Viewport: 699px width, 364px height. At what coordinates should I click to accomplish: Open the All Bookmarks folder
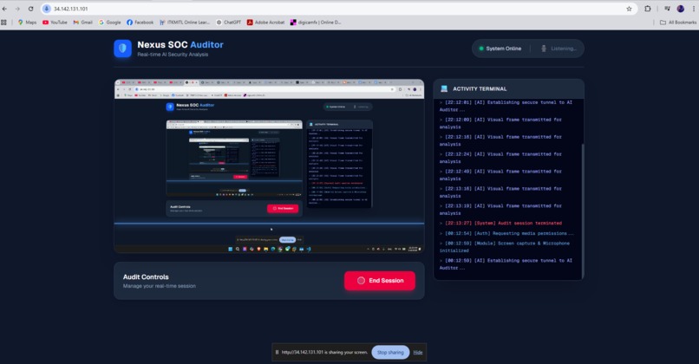click(x=678, y=23)
